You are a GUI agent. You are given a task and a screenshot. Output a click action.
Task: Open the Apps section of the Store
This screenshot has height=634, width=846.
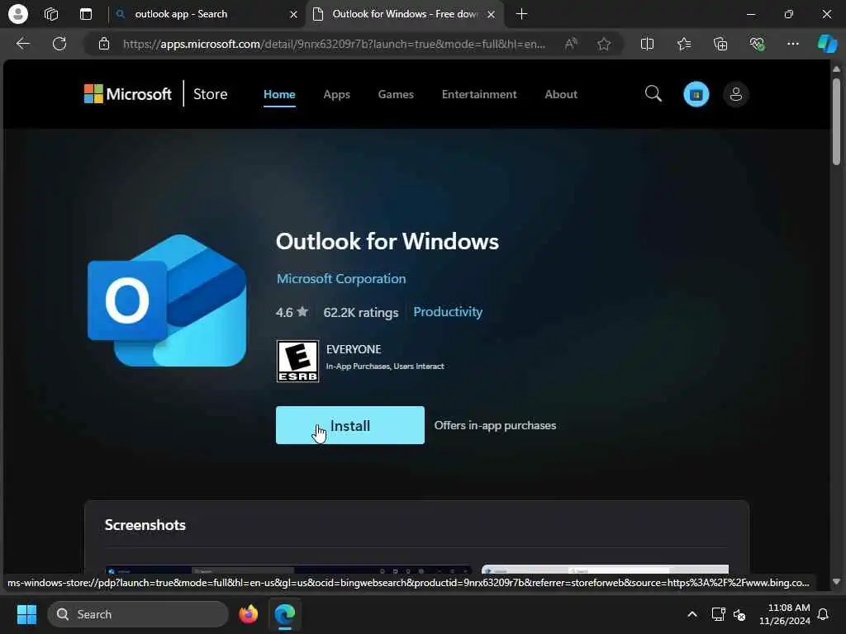click(x=337, y=94)
